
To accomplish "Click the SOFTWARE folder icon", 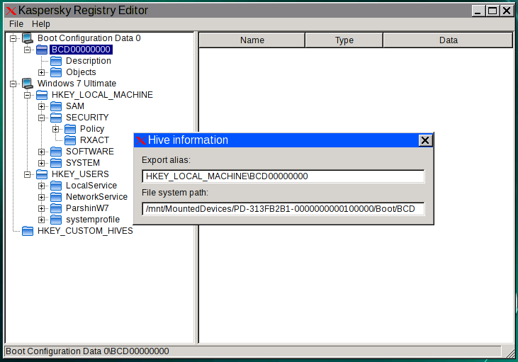I will coord(56,152).
